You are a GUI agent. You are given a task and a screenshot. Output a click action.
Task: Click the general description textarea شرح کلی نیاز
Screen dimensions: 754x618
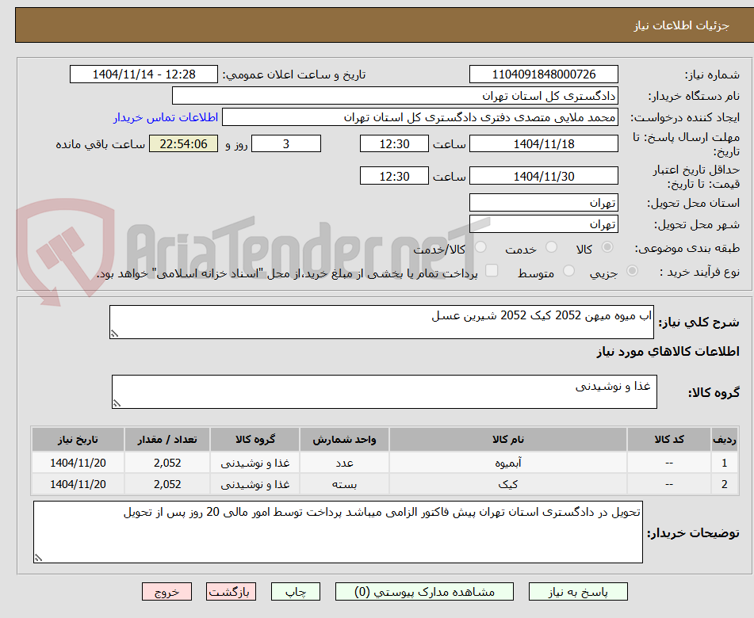pyautogui.click(x=381, y=322)
